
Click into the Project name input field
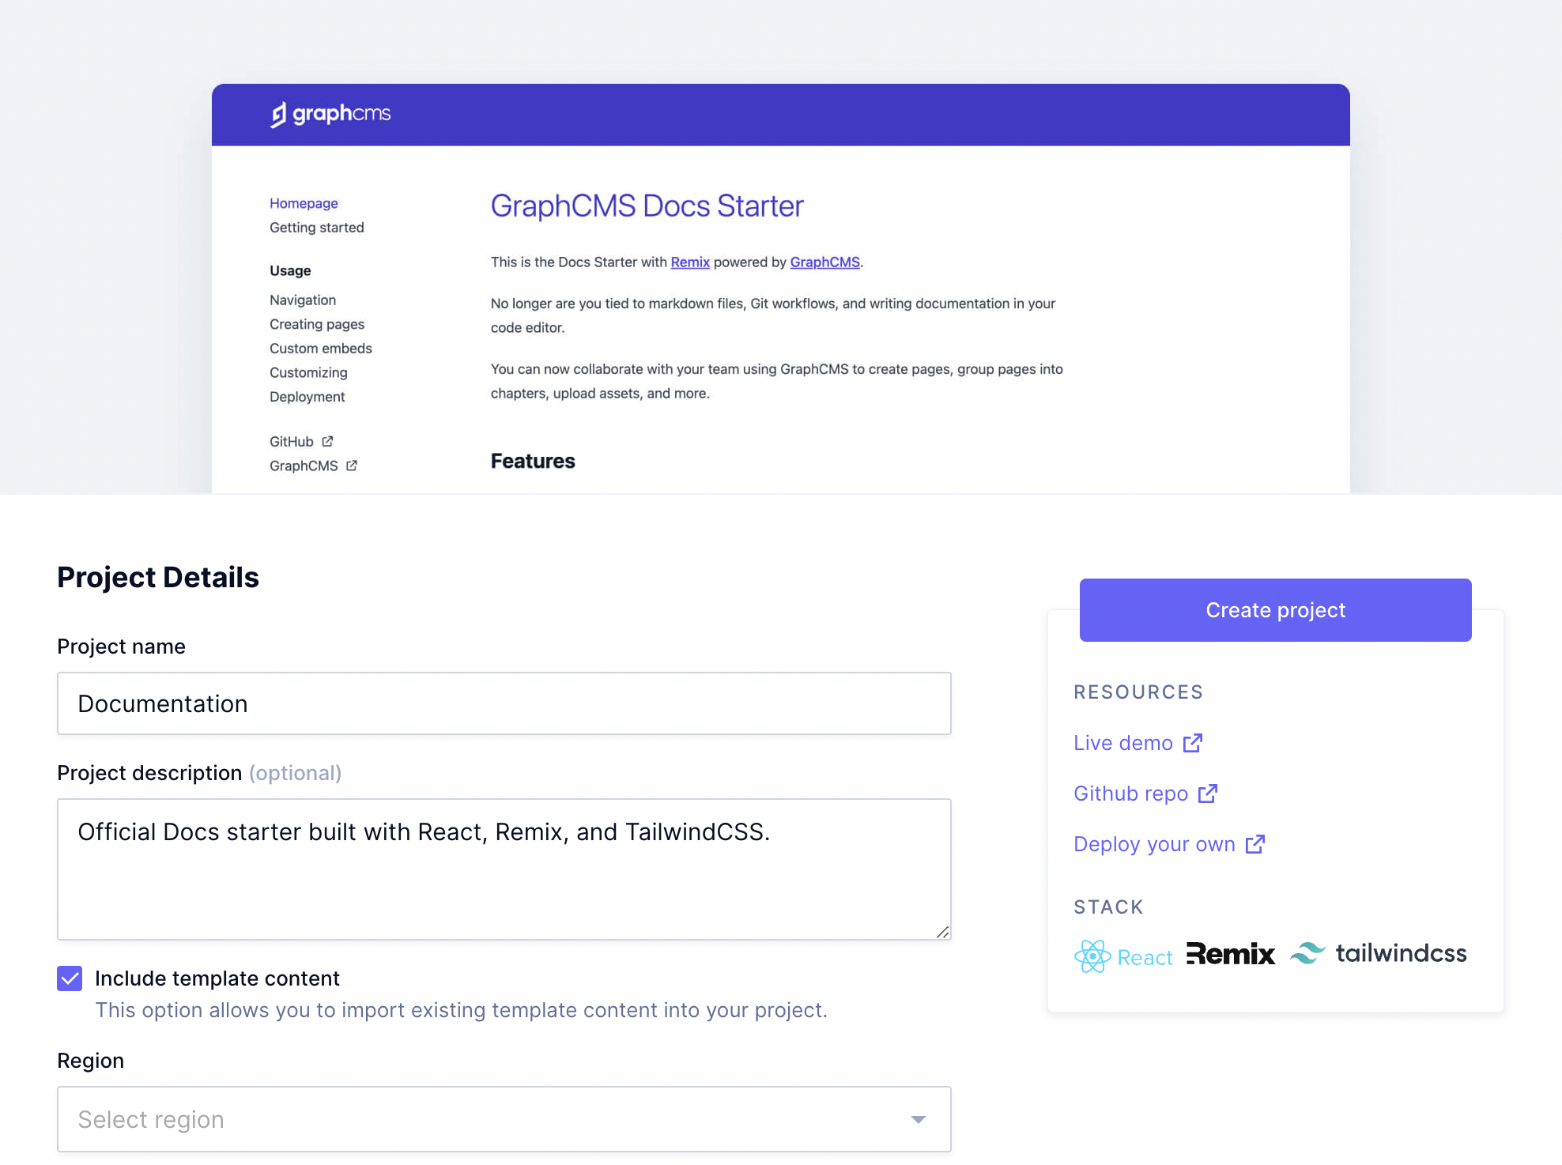504,703
